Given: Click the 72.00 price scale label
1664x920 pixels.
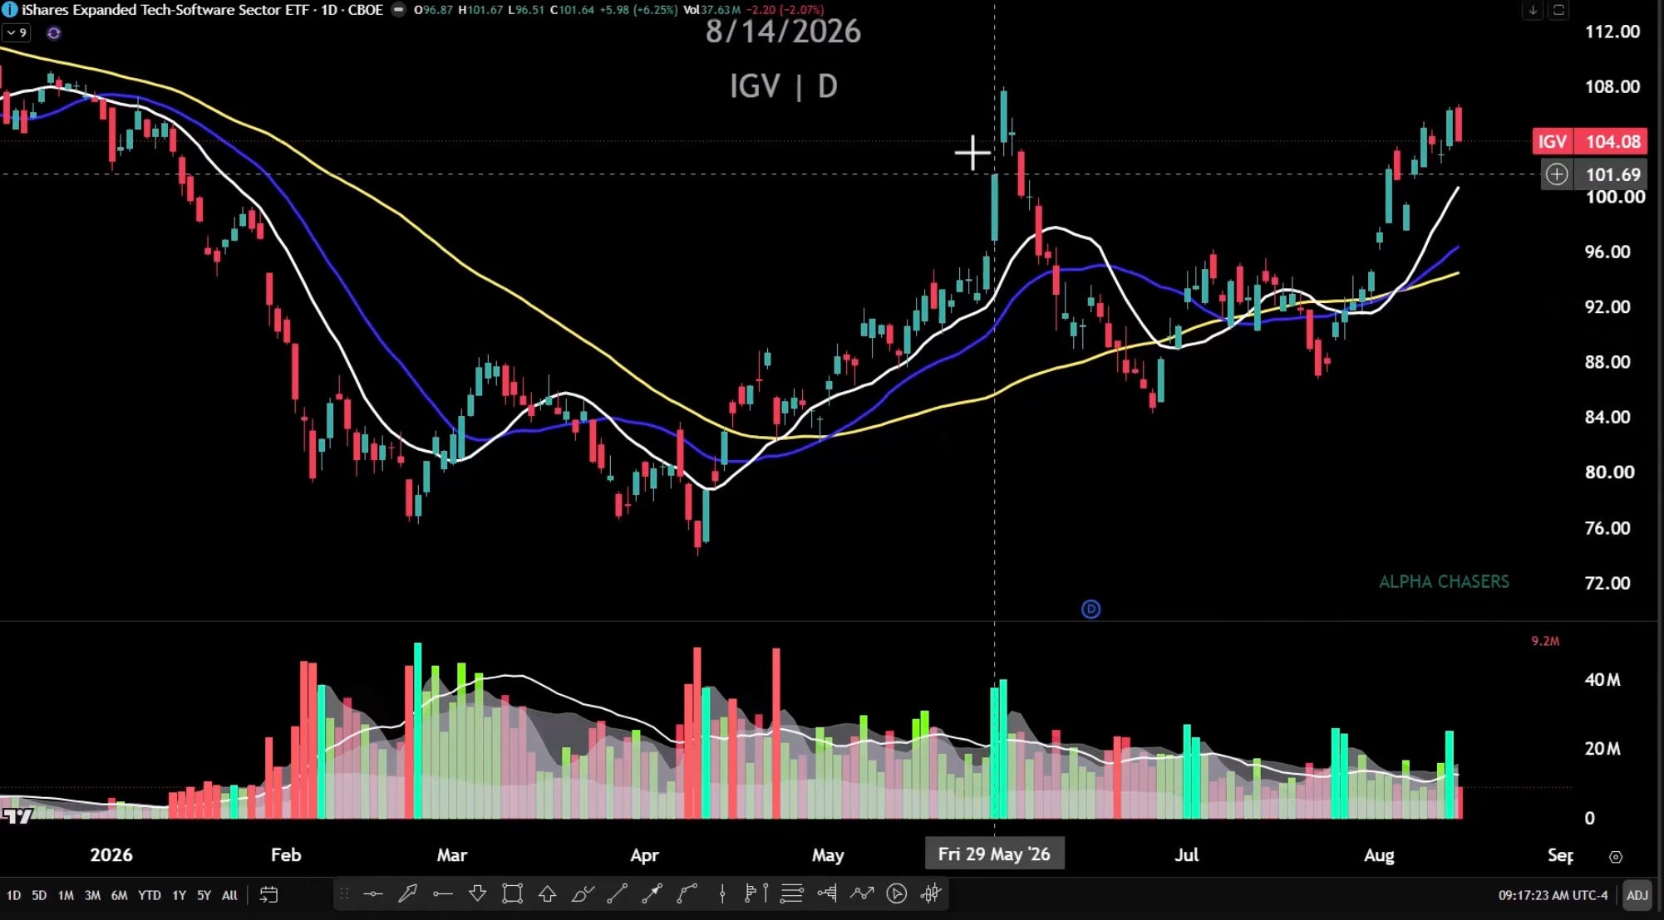Looking at the screenshot, I should click(1607, 583).
